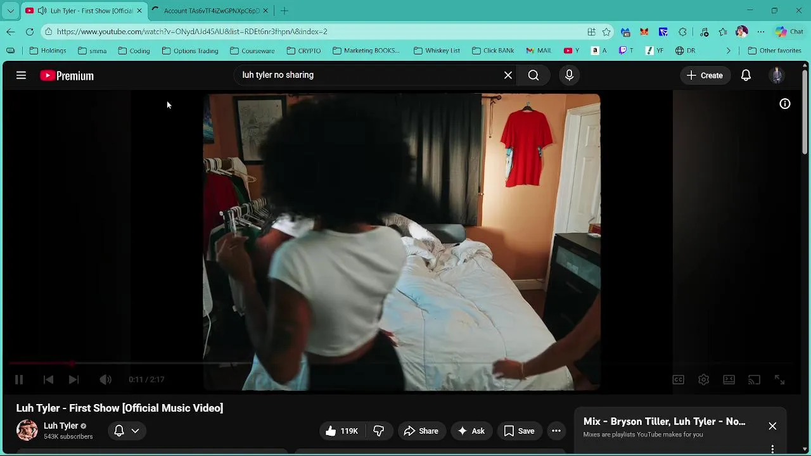Open the Coding favorites folder
811x456 pixels.
(134, 51)
